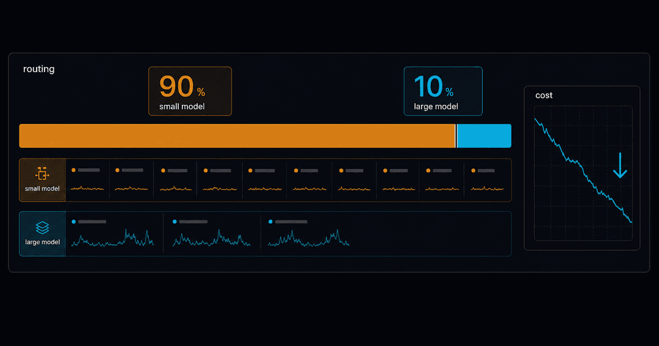The width and height of the screenshot is (659, 346).
Task: Click the blue segment of the routing bar
Action: (484, 136)
